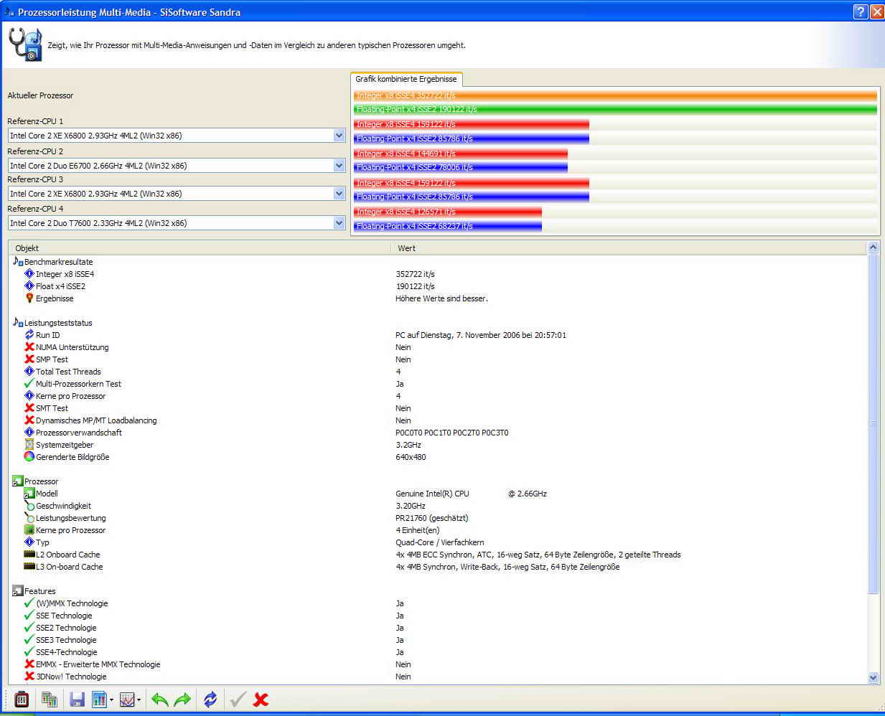885x716 pixels.
Task: Click the orange Integer x8 iSSE4 352722 bar
Action: 615,95
